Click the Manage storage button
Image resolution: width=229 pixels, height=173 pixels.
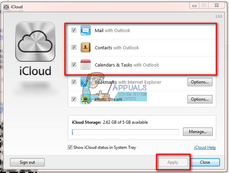coord(198,132)
